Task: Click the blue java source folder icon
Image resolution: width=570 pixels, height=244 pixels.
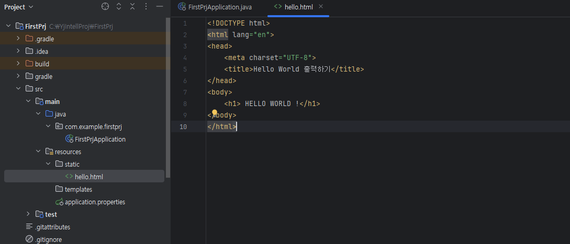Action: [x=49, y=114]
